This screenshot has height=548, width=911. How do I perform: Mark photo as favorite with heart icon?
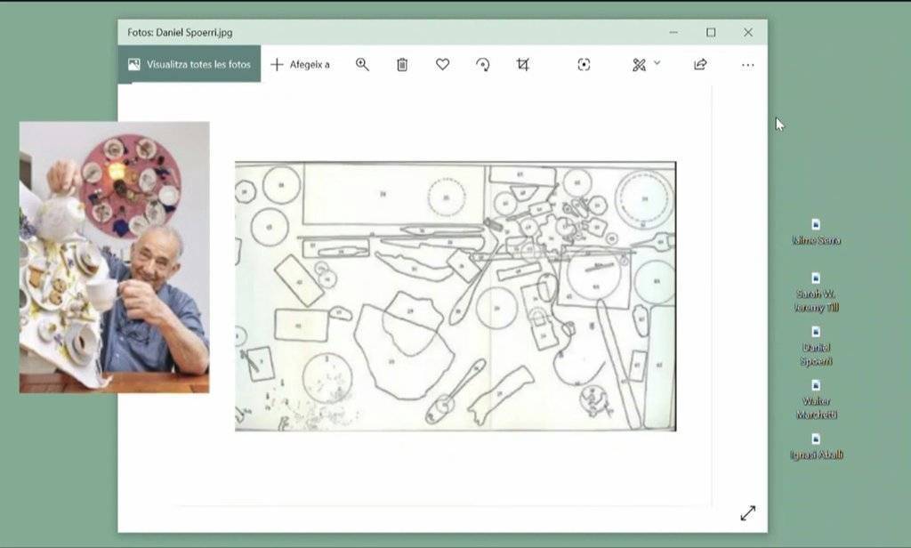coord(442,65)
